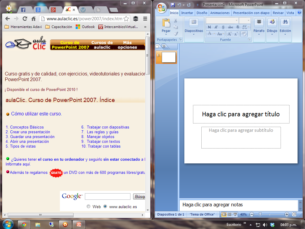Apply italic formatting with the K icon
Image resolution: width=305 pixels, height=229 pixels.
216,27
